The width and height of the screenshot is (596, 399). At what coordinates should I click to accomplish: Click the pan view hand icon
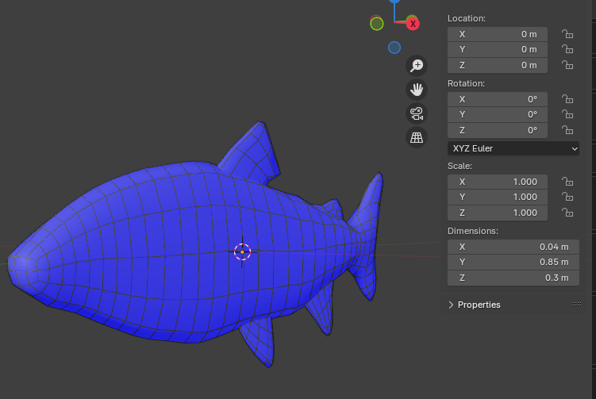pyautogui.click(x=417, y=90)
